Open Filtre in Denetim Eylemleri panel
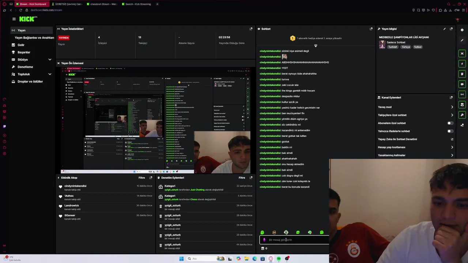 [242, 178]
